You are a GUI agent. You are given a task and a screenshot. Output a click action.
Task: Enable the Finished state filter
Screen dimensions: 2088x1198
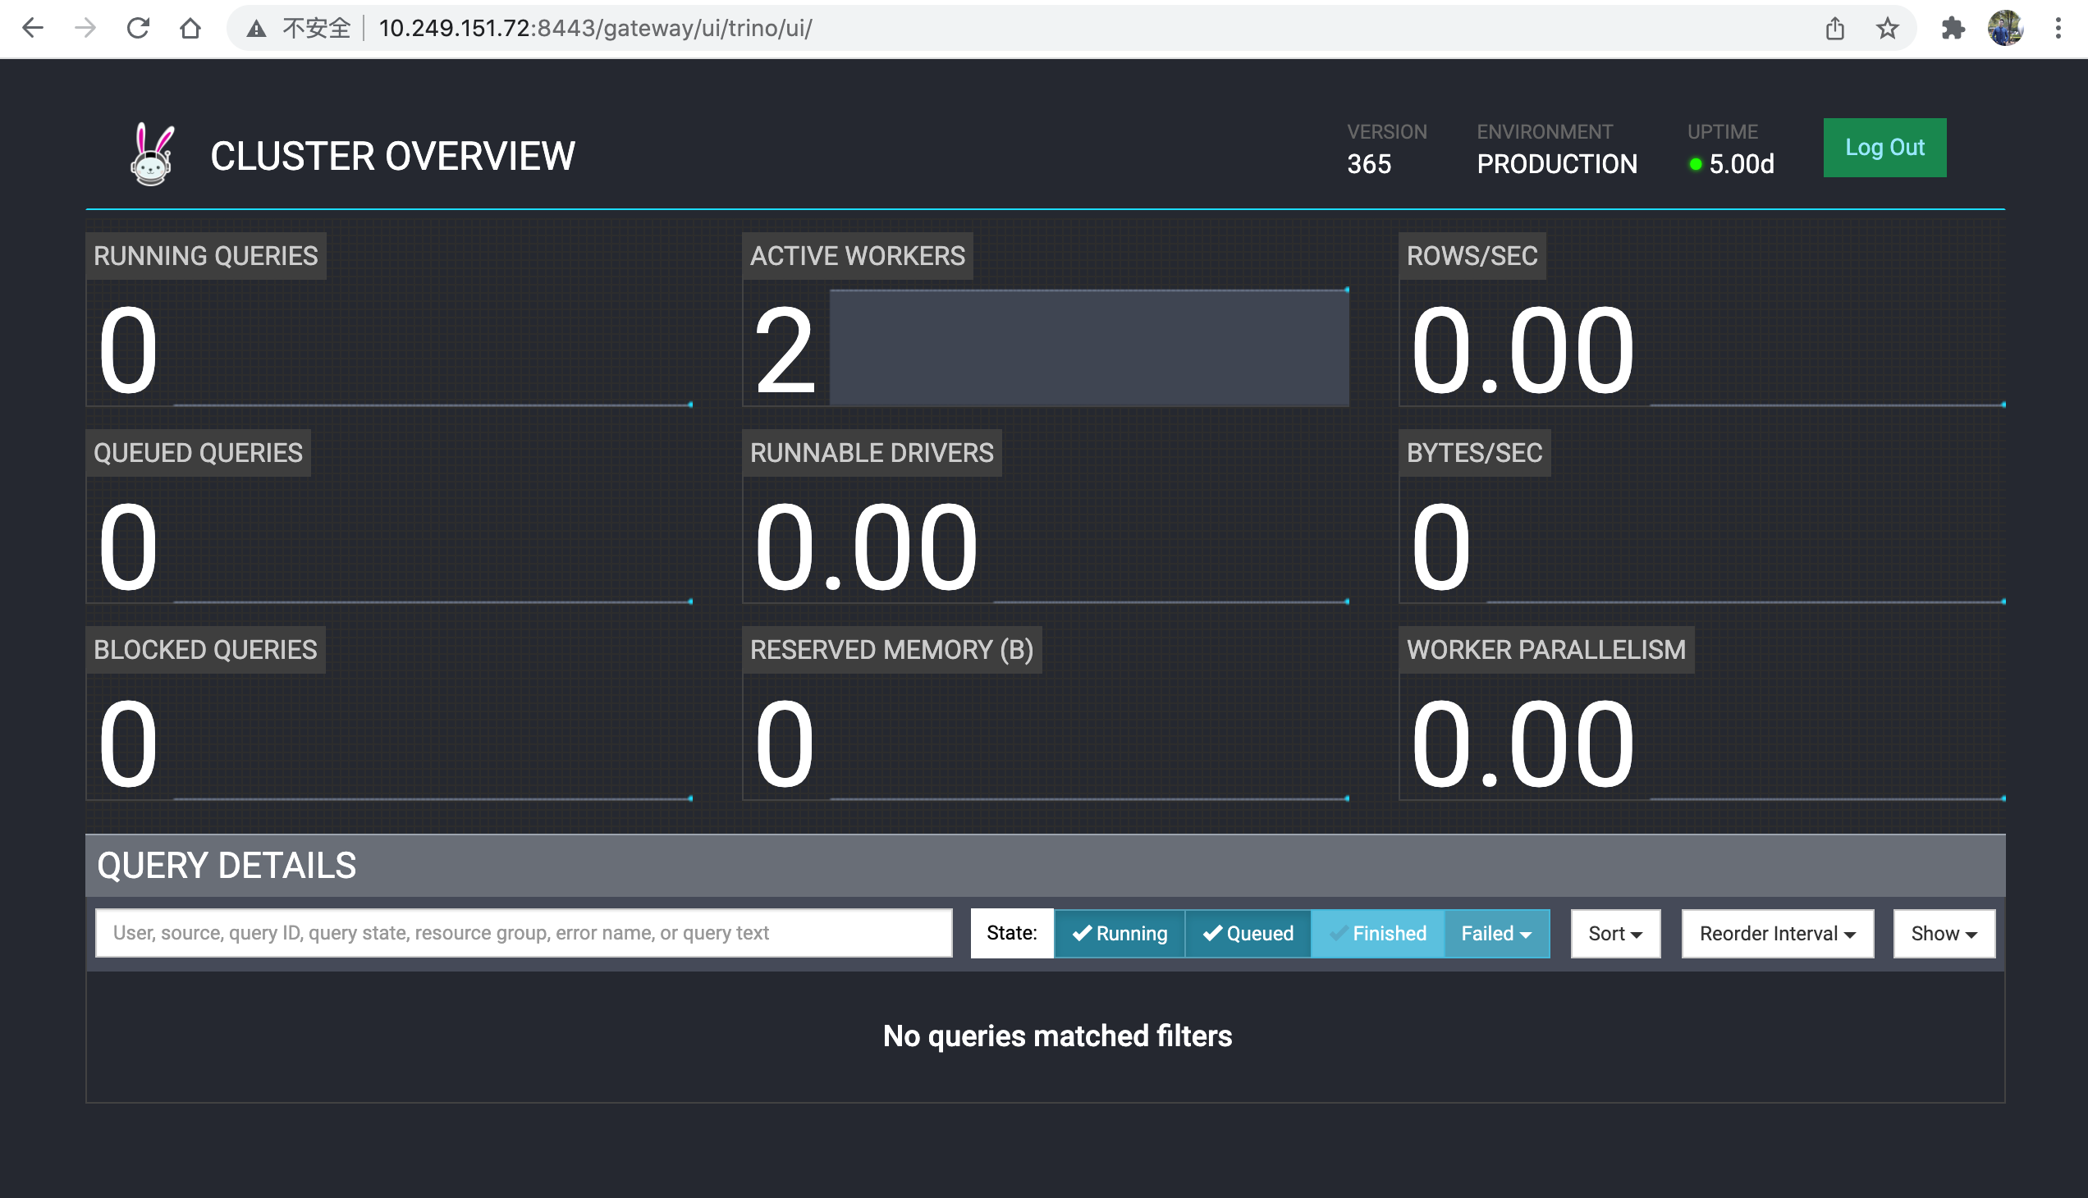pos(1377,933)
